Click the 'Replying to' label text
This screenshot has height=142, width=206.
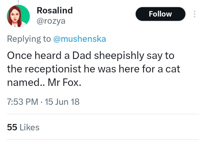(x=29, y=39)
